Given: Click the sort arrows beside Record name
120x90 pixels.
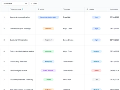Looking at the screenshot, I should pos(23,9).
